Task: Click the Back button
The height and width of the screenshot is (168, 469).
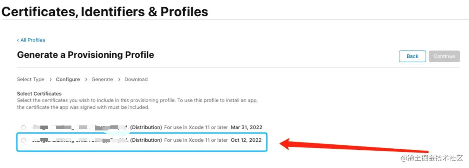Action: (412, 56)
